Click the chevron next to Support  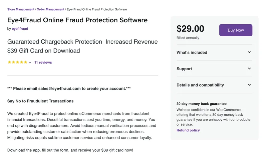249,69
